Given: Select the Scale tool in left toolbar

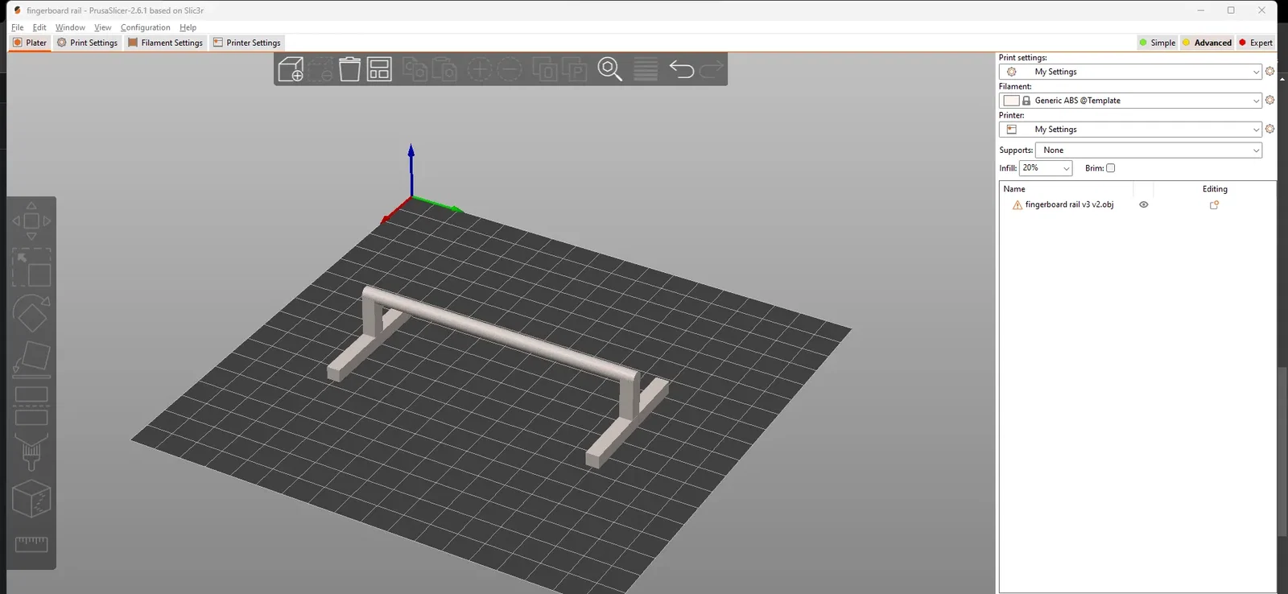Looking at the screenshot, I should click(x=31, y=268).
